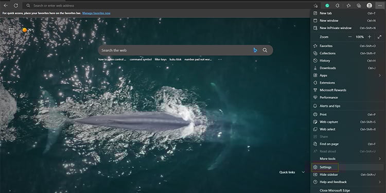Viewport: 386px width, 193px height.
Task: Click the magnifier icon in web search
Action: tap(265, 50)
